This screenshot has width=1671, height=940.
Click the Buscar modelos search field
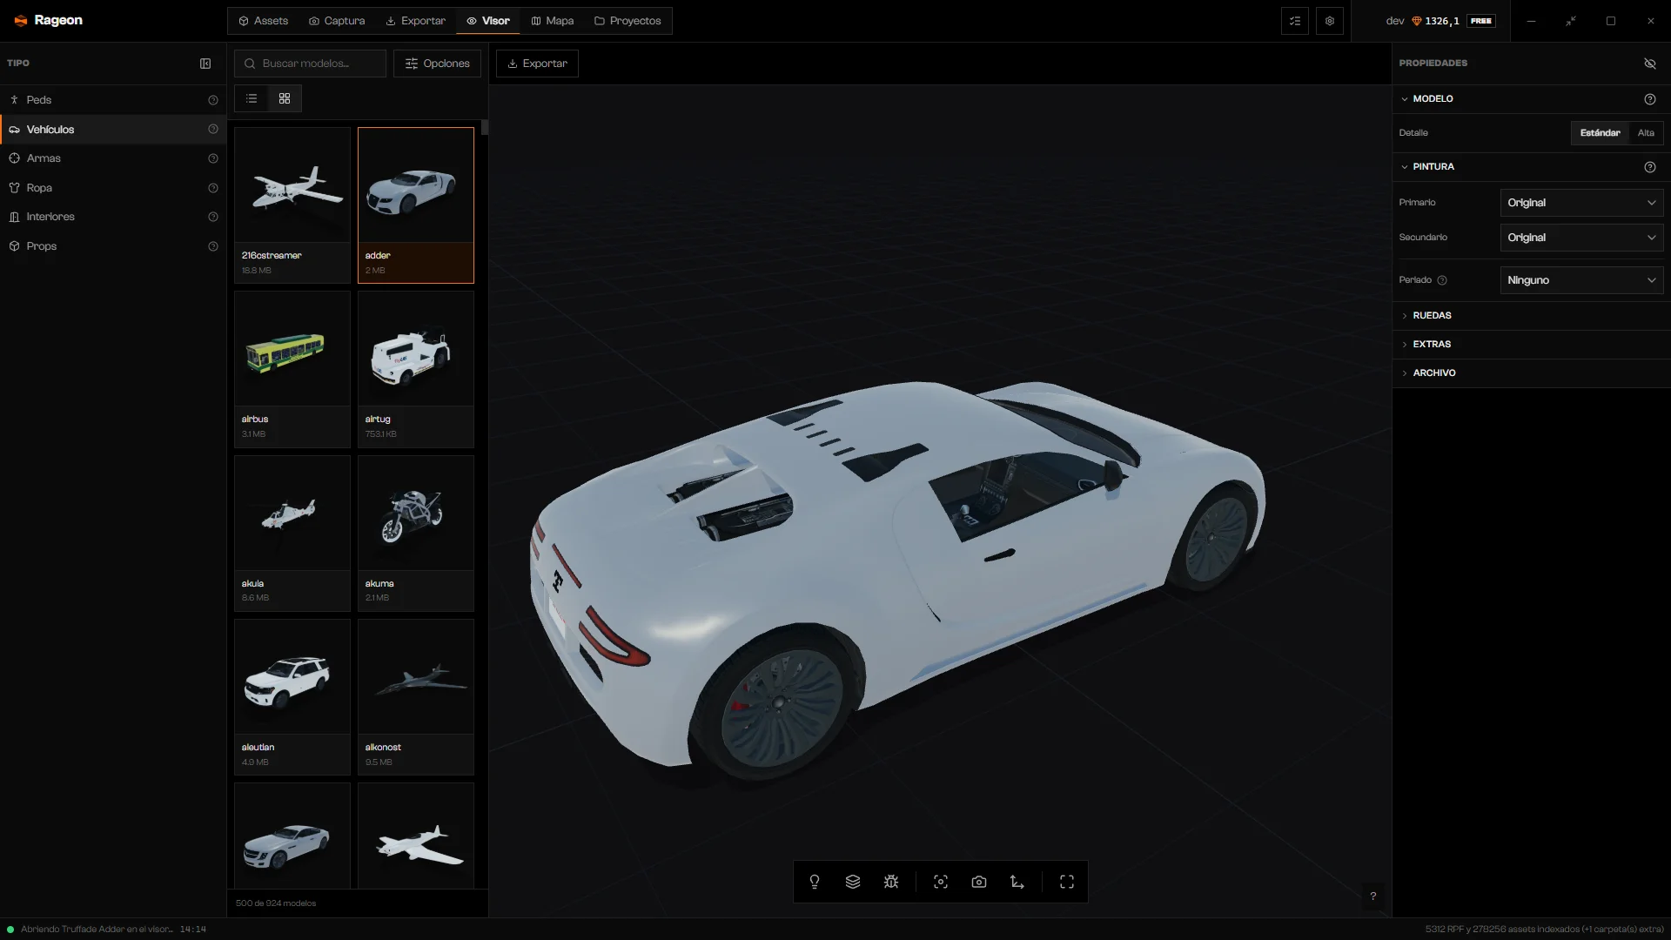pos(310,64)
